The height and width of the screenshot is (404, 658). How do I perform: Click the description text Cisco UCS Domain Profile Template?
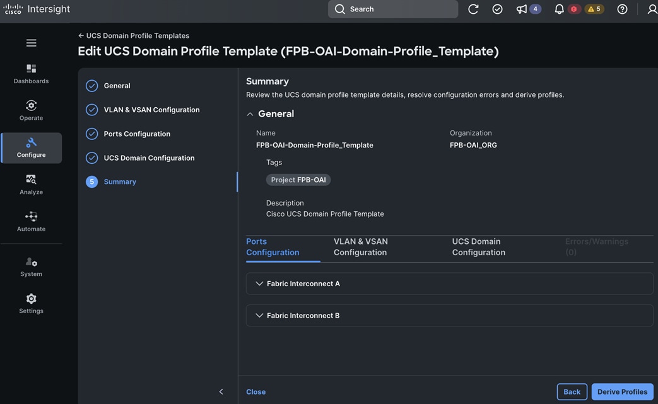[325, 214]
